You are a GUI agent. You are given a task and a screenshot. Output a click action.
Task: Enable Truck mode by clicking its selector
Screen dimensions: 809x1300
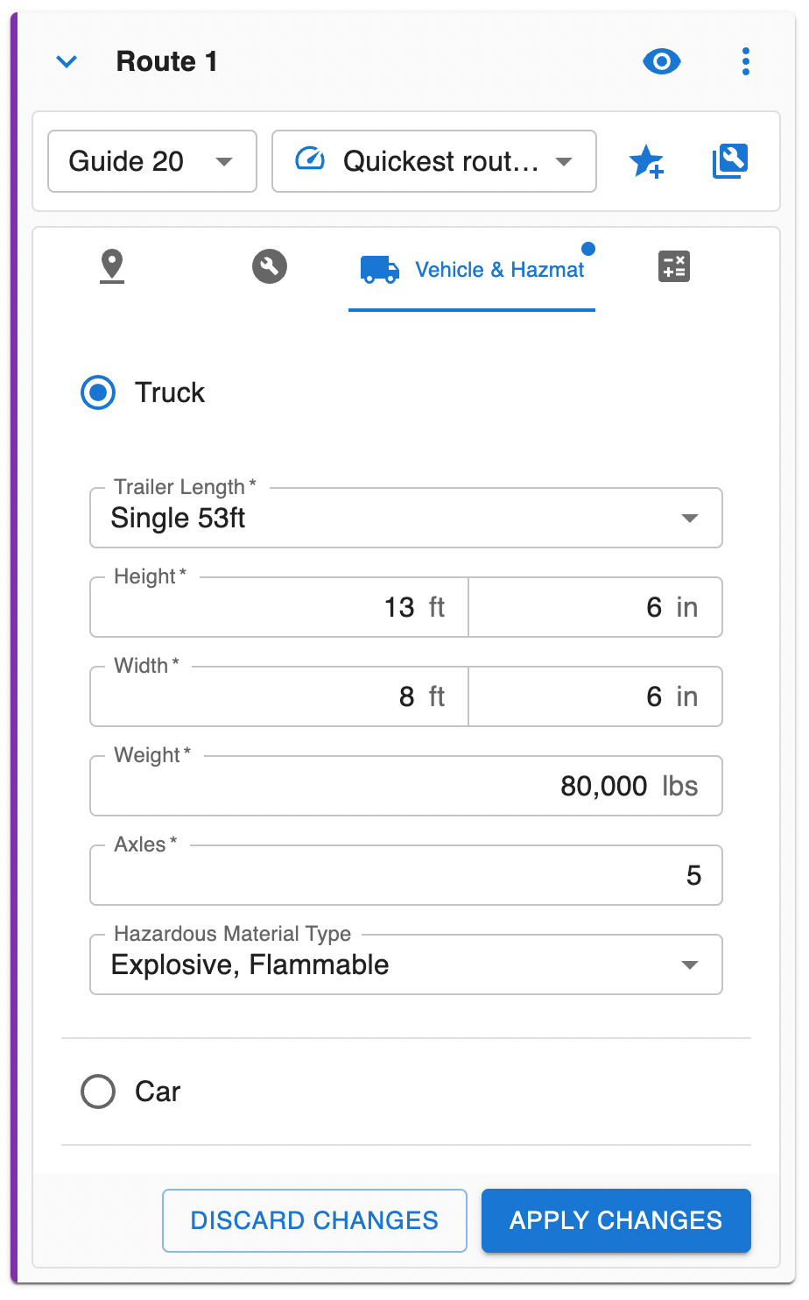(97, 392)
